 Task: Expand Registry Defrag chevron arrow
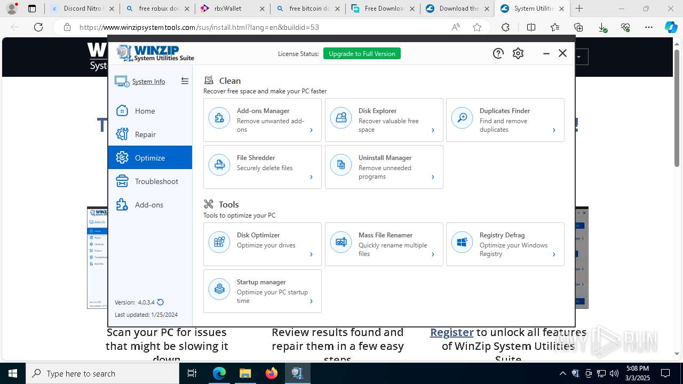pos(554,254)
